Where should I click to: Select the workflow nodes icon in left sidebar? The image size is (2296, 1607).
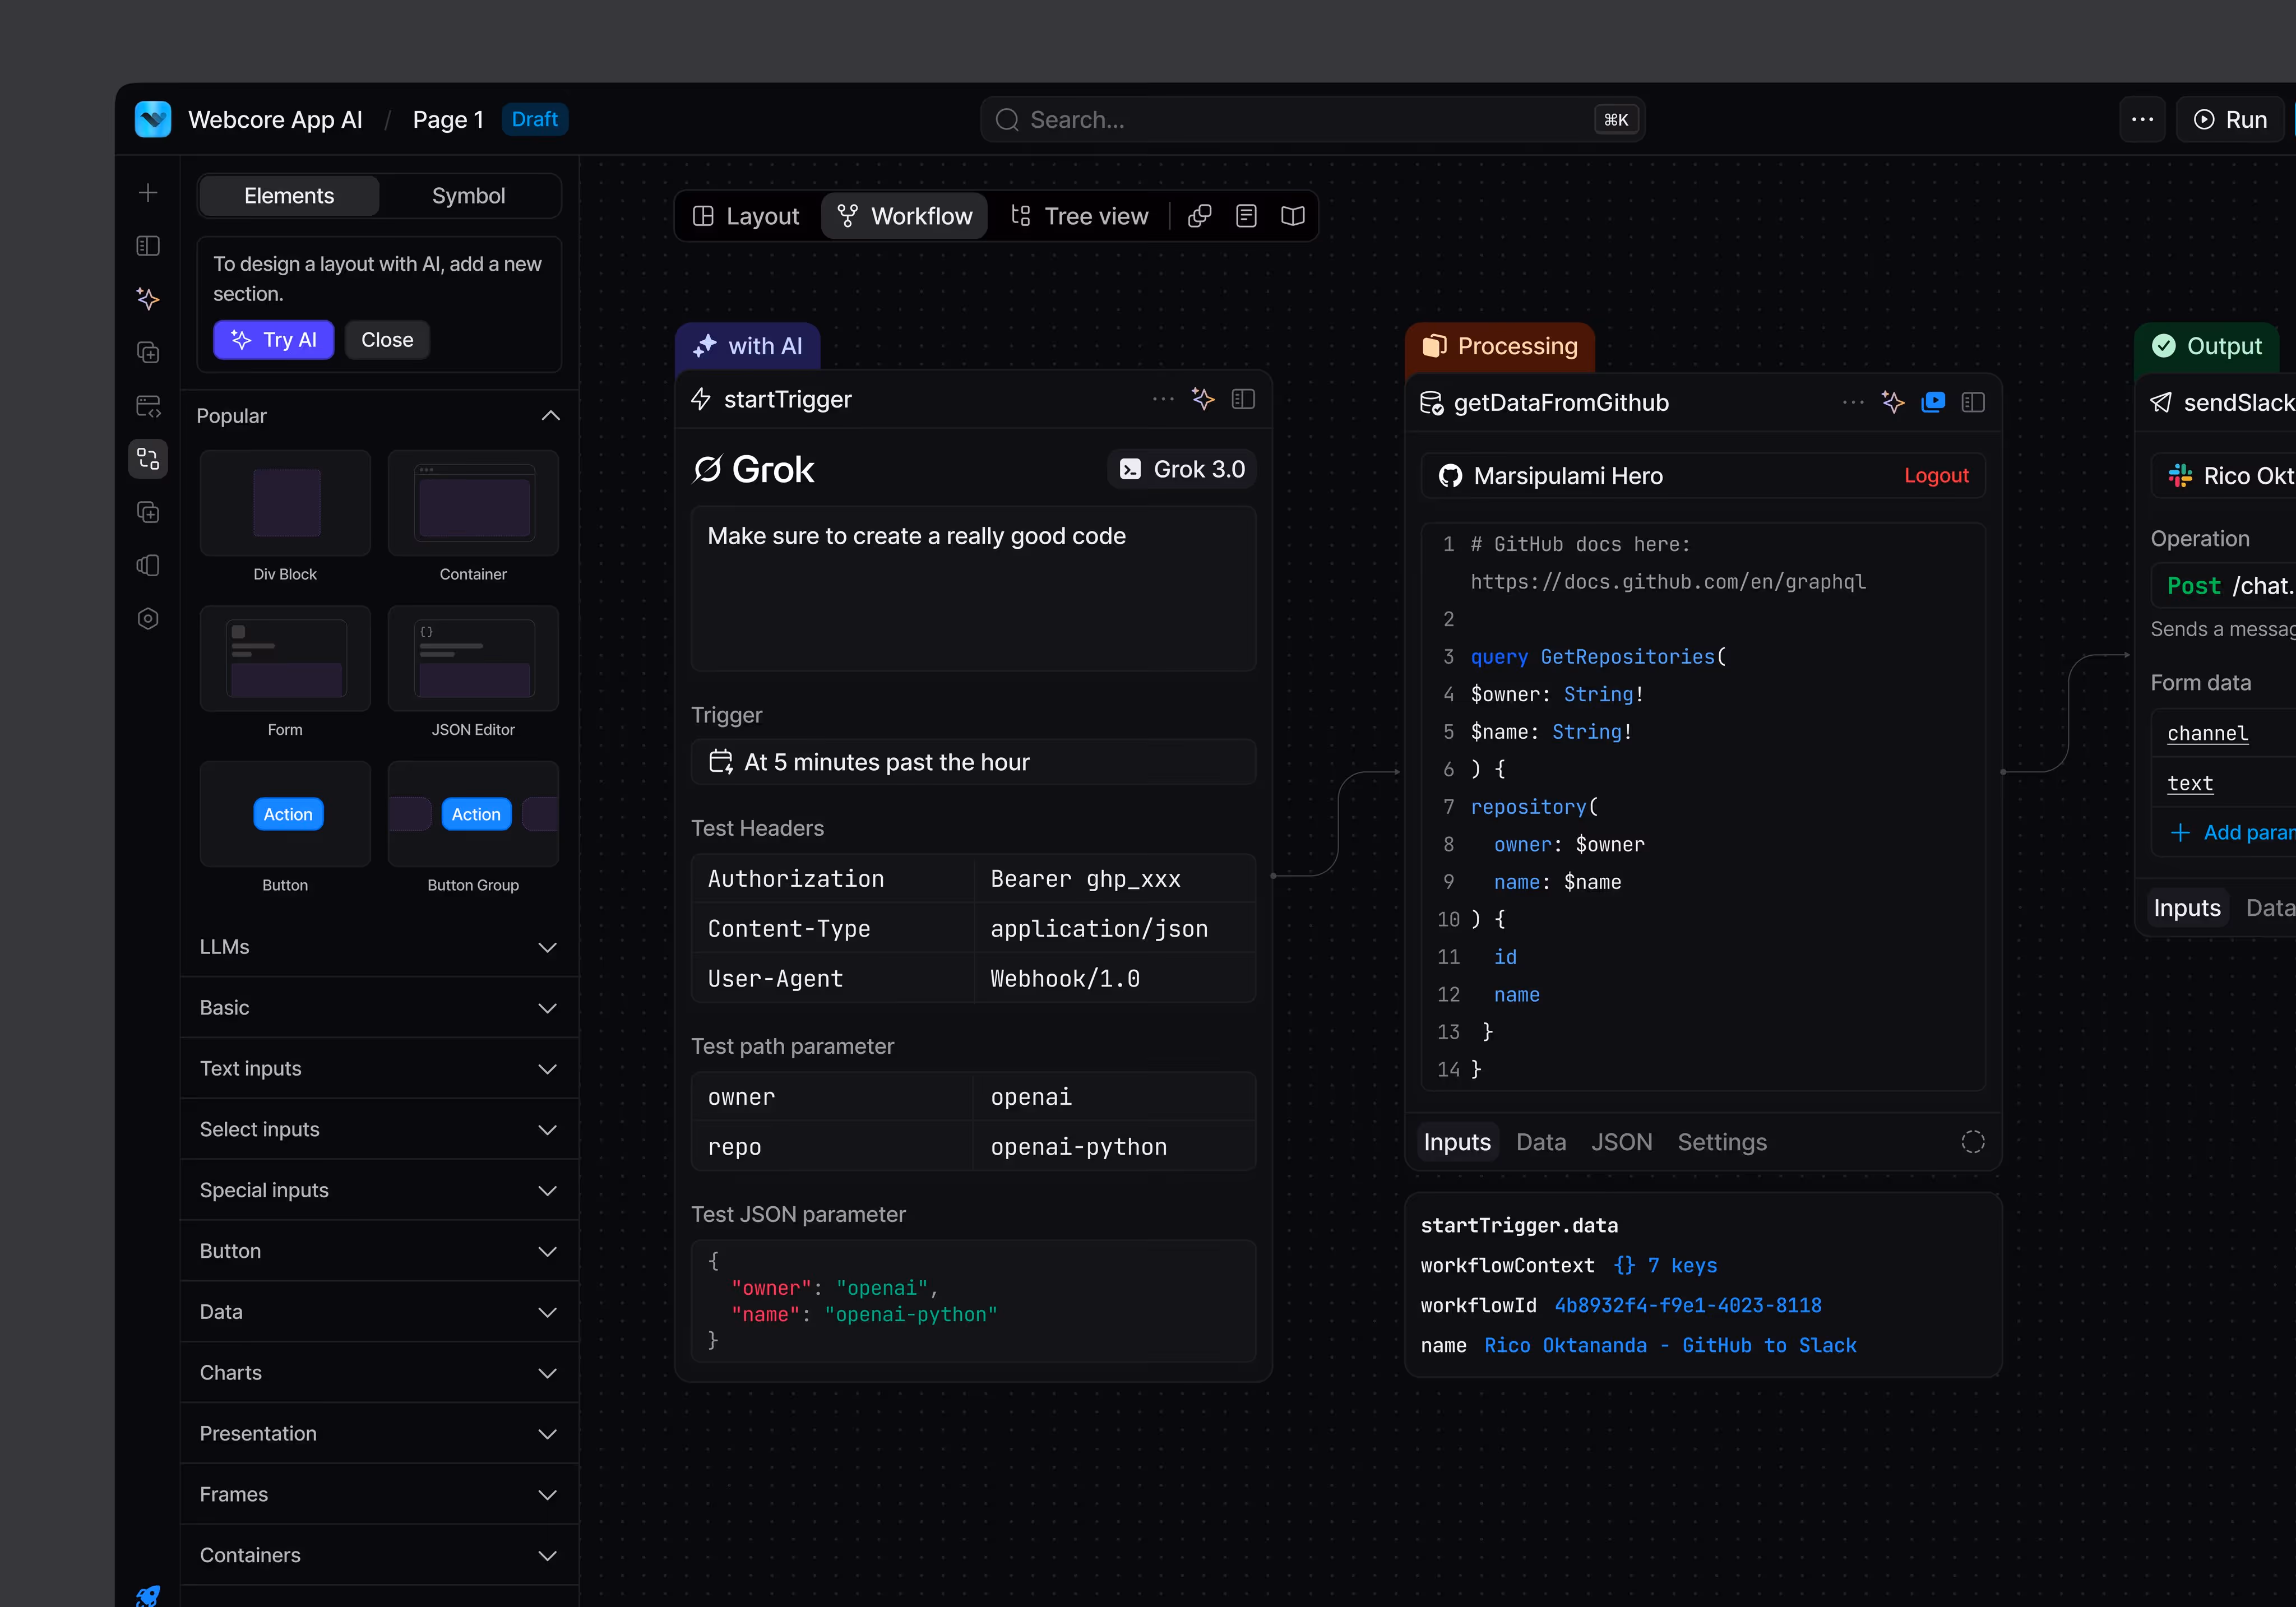click(x=148, y=459)
